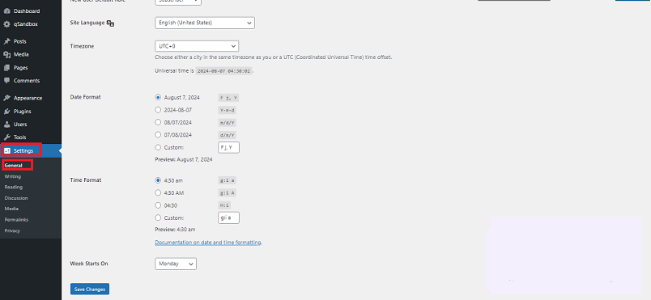Choose the 08/07/2024 date format
This screenshot has height=300, width=651.
pos(158,122)
